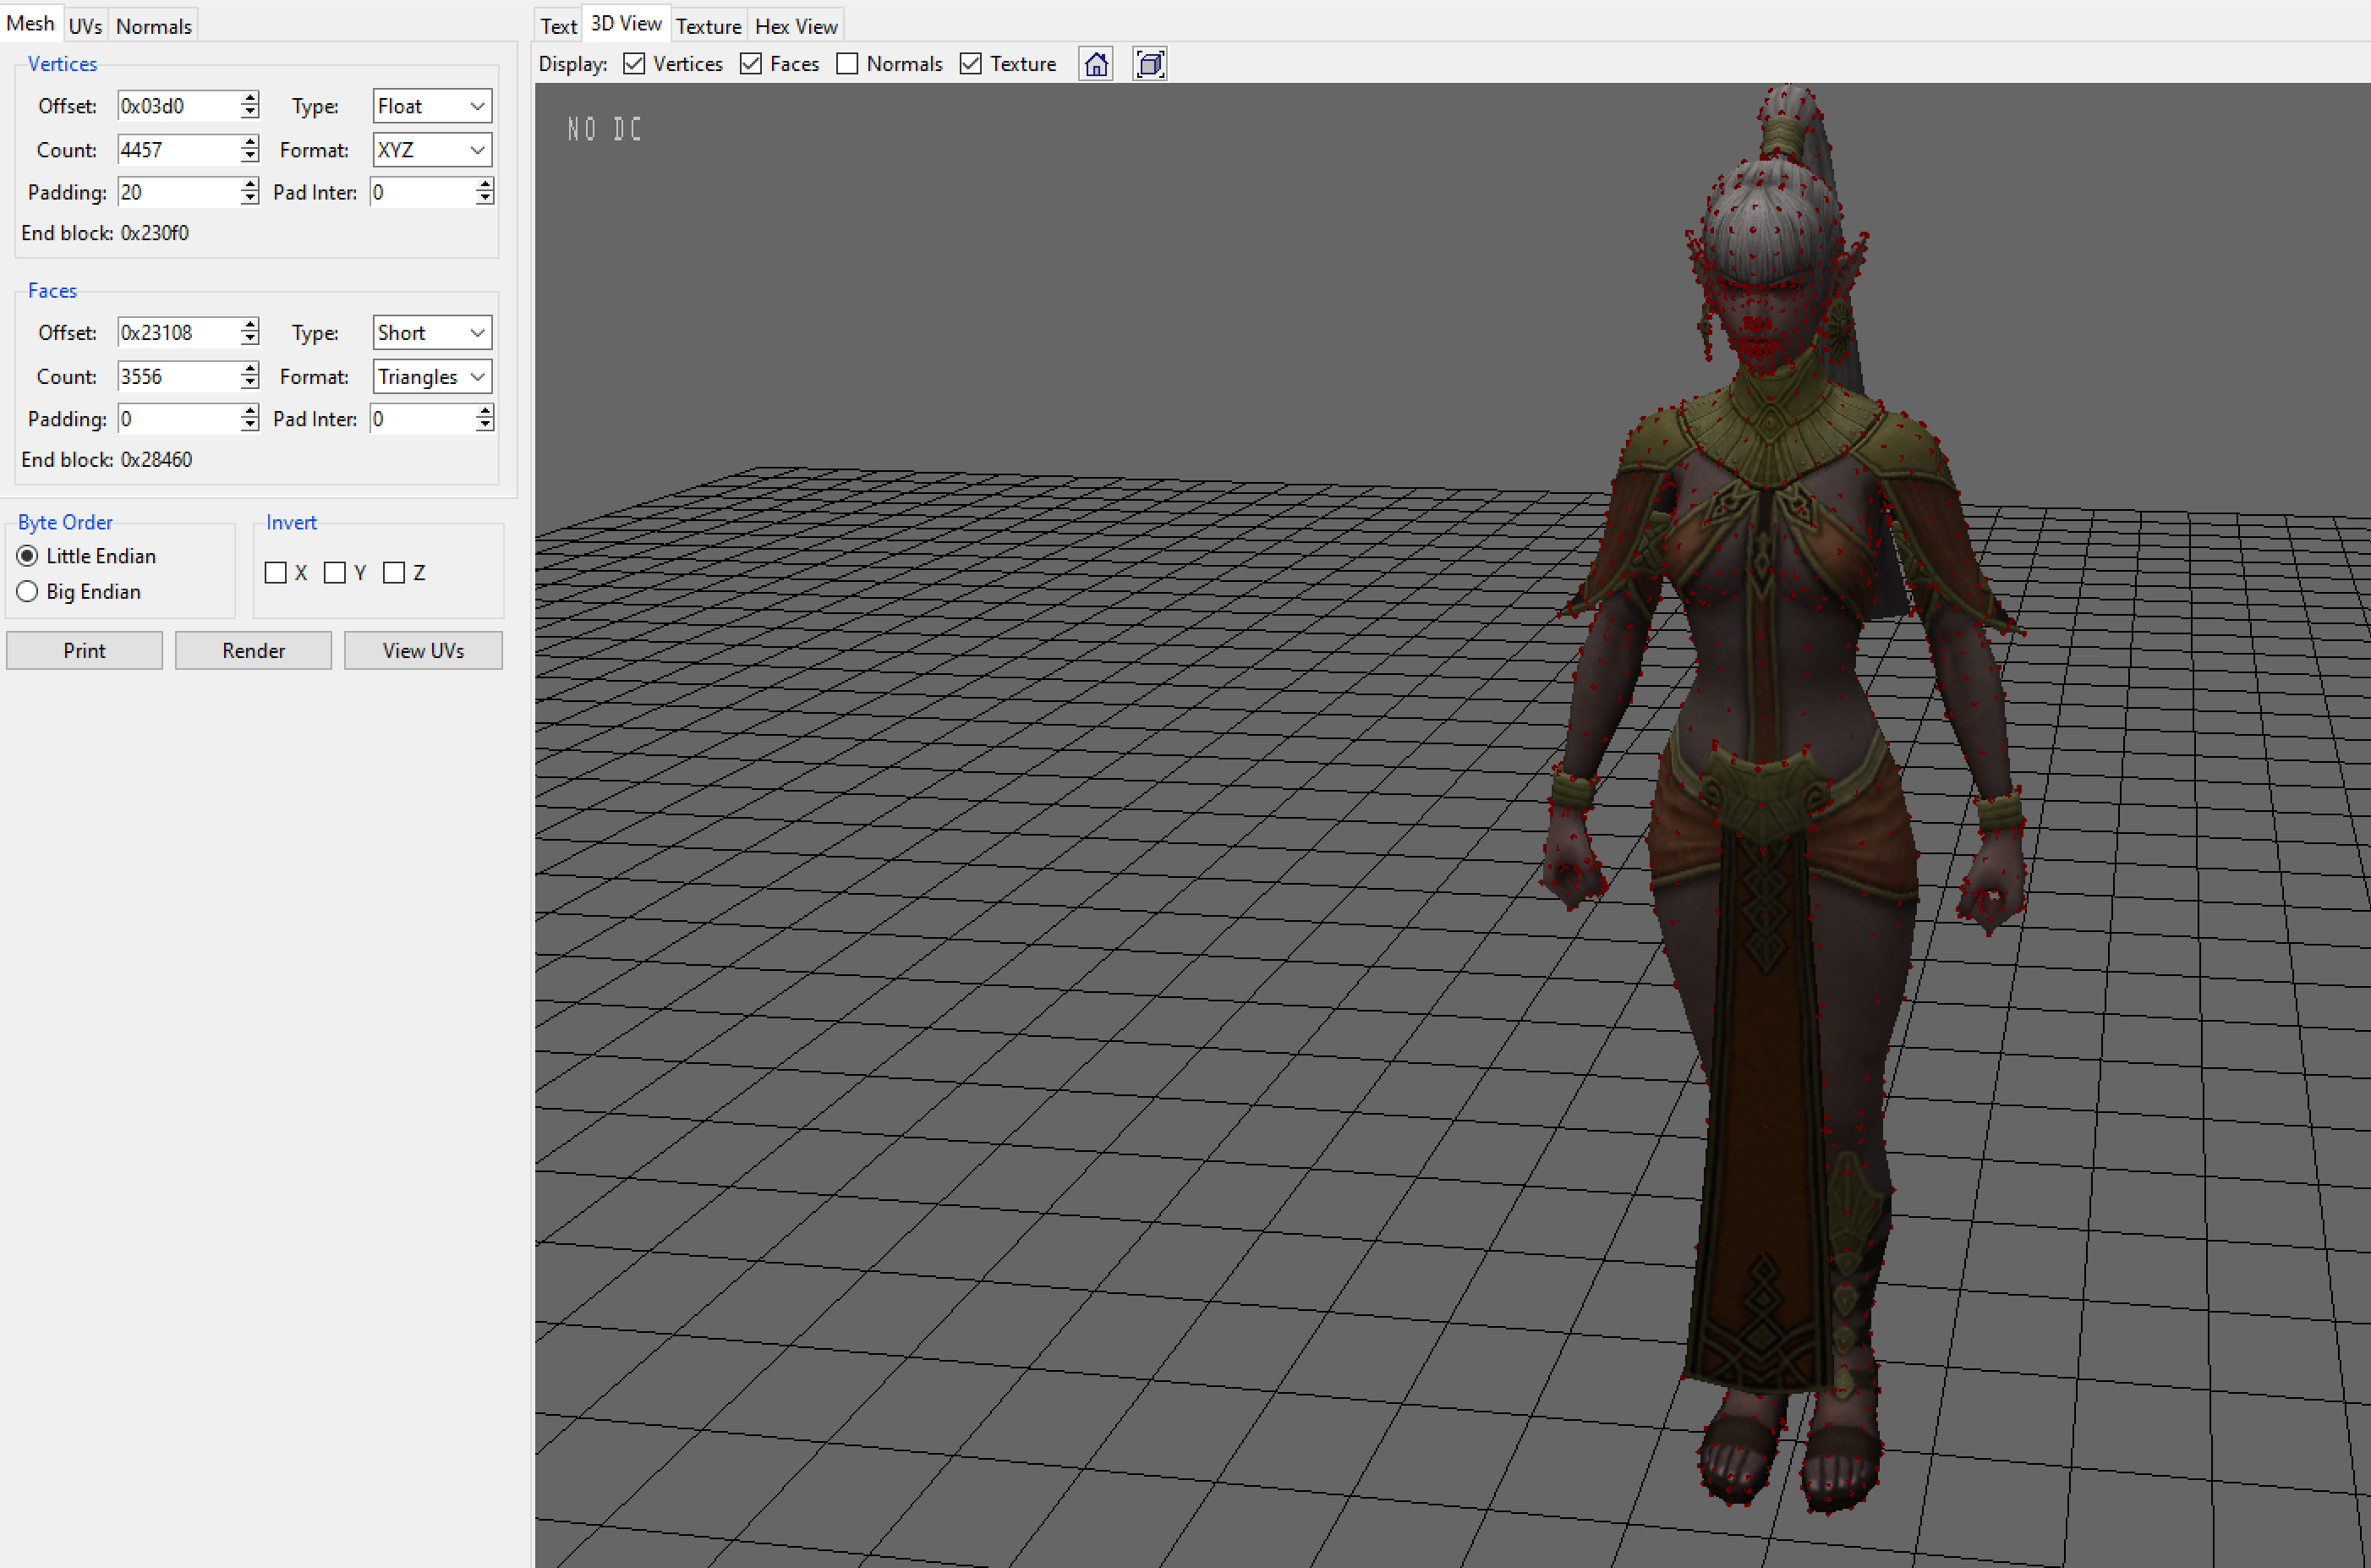The image size is (2371, 1568).
Task: Open the Faces Format Triangles dropdown
Action: click(432, 377)
